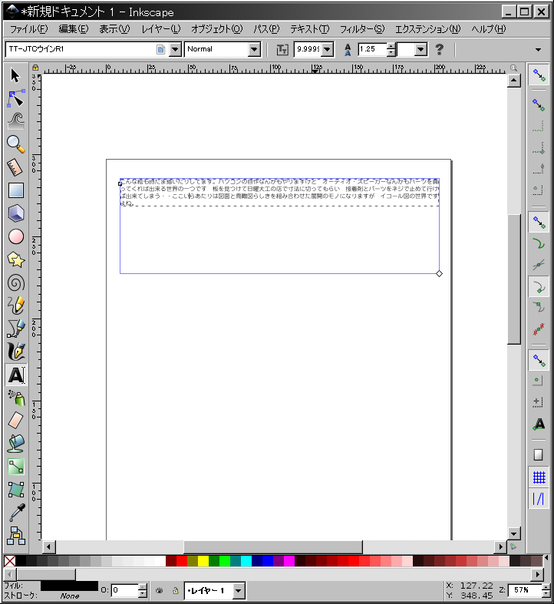Toggle layer visibility eye icon
Image resolution: width=554 pixels, height=604 pixels.
tap(159, 590)
